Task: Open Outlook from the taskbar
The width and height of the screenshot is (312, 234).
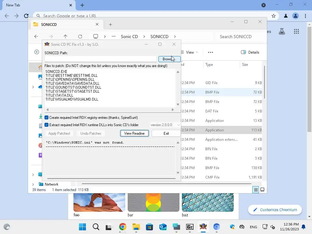Action: 163,227
